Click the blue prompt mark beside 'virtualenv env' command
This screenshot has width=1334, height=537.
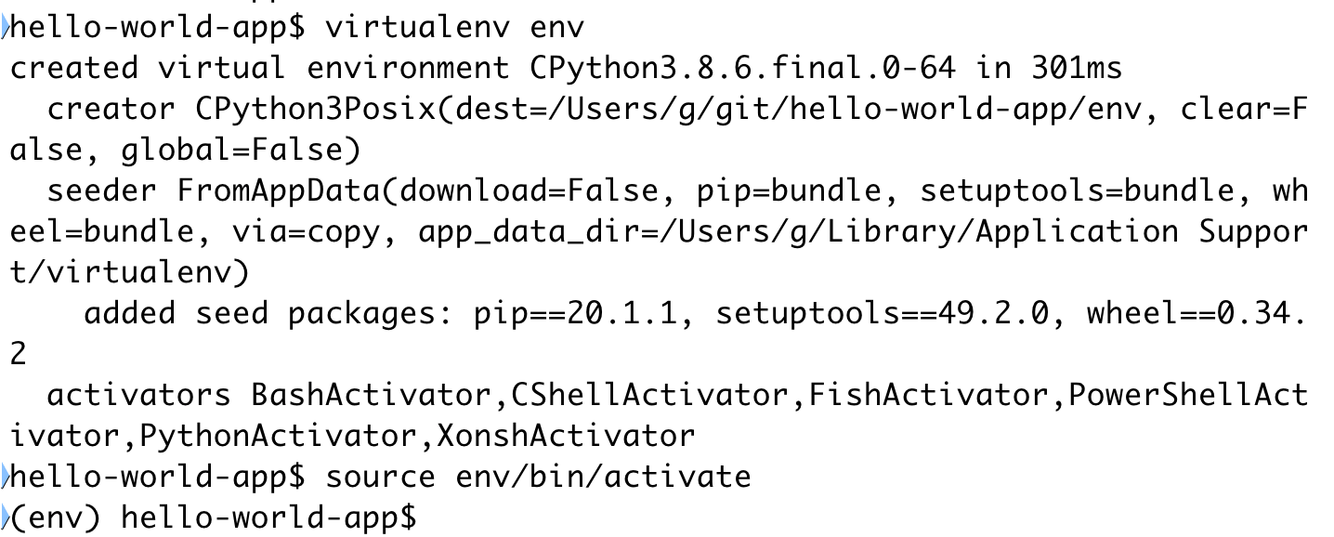[x=5, y=27]
